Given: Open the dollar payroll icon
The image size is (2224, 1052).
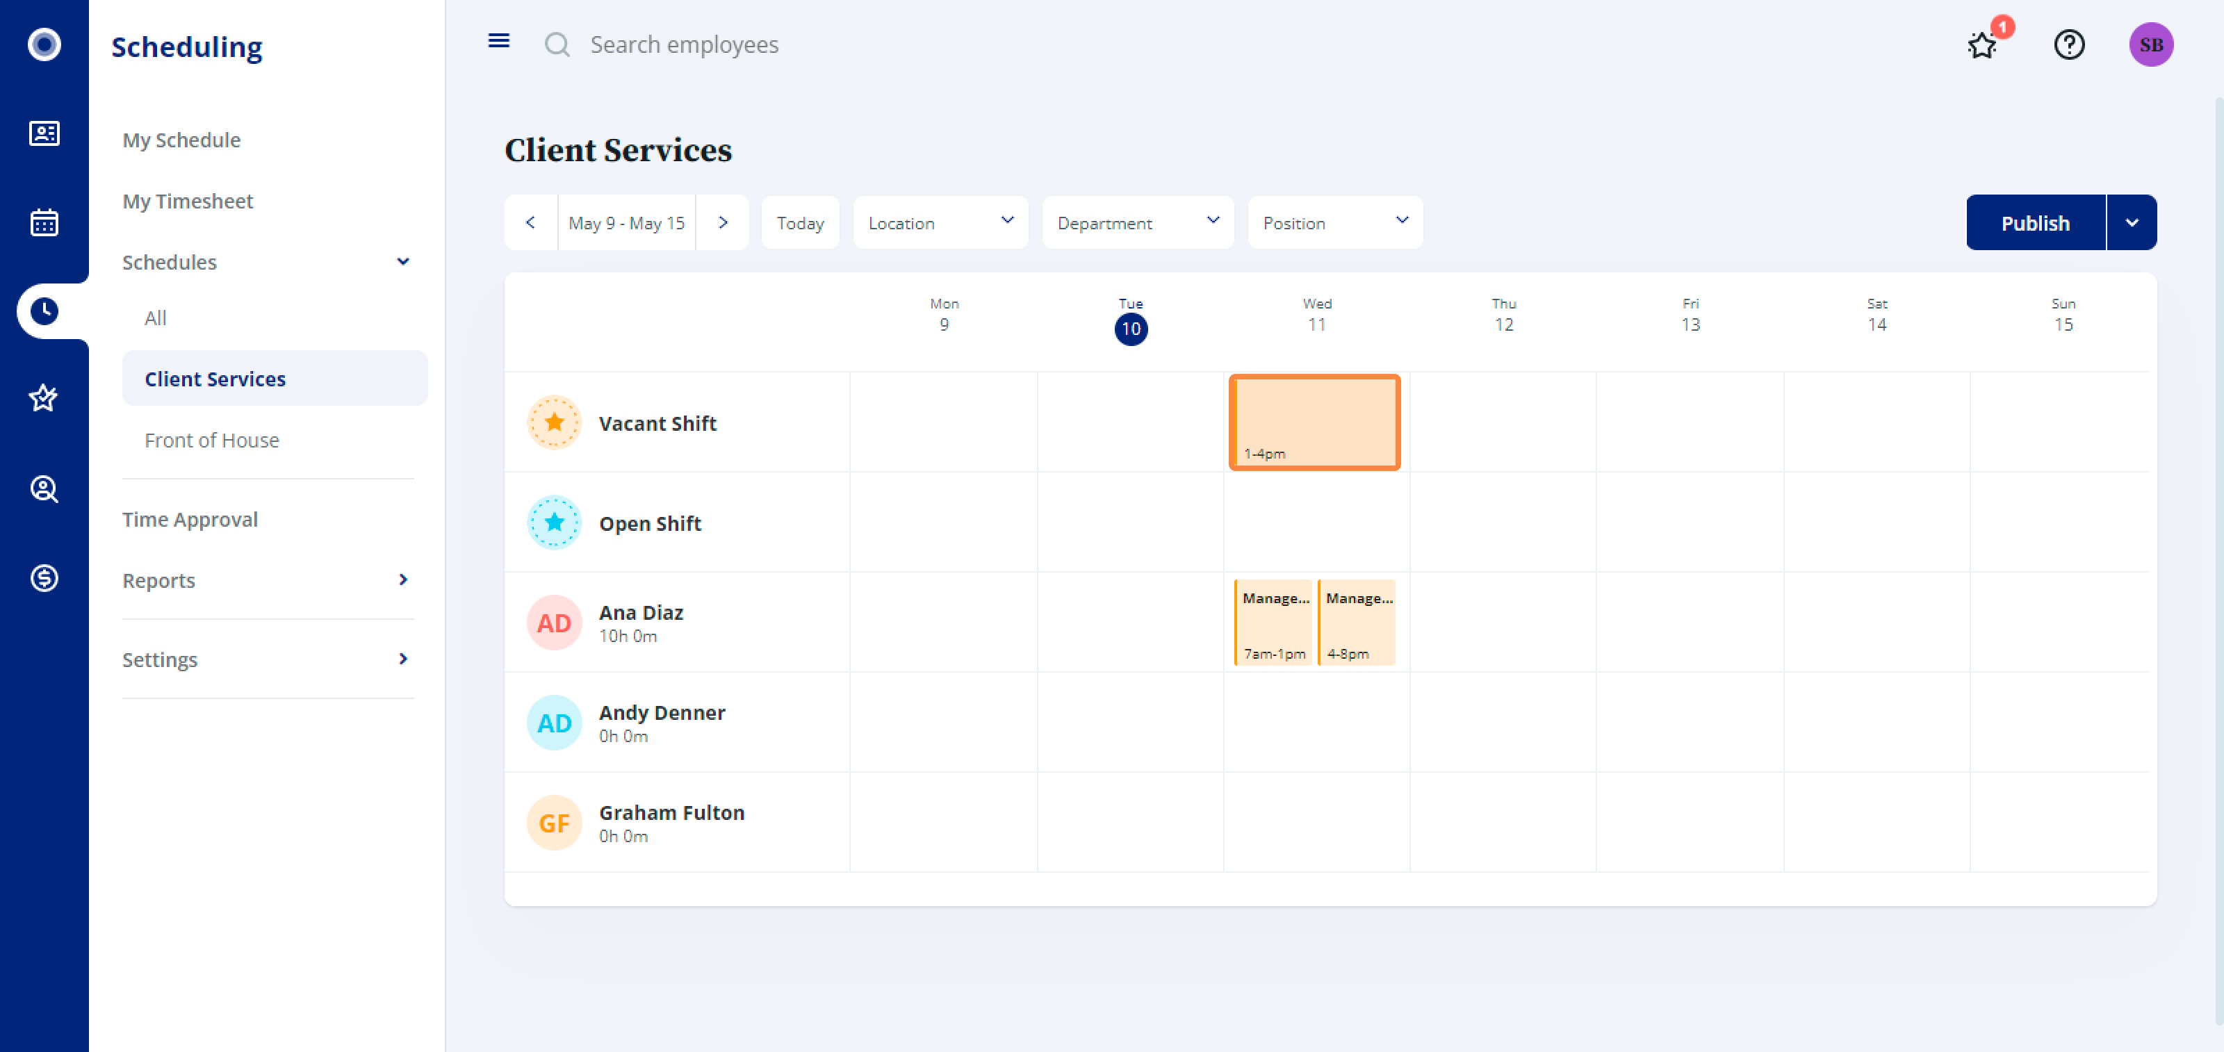Looking at the screenshot, I should (44, 577).
